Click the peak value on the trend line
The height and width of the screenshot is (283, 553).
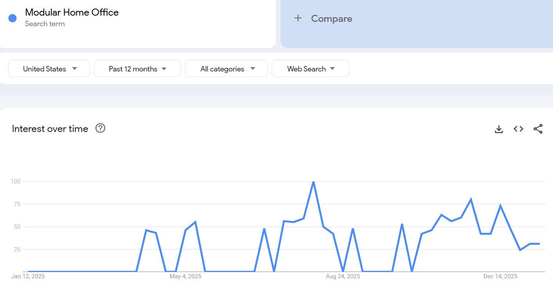tap(313, 182)
